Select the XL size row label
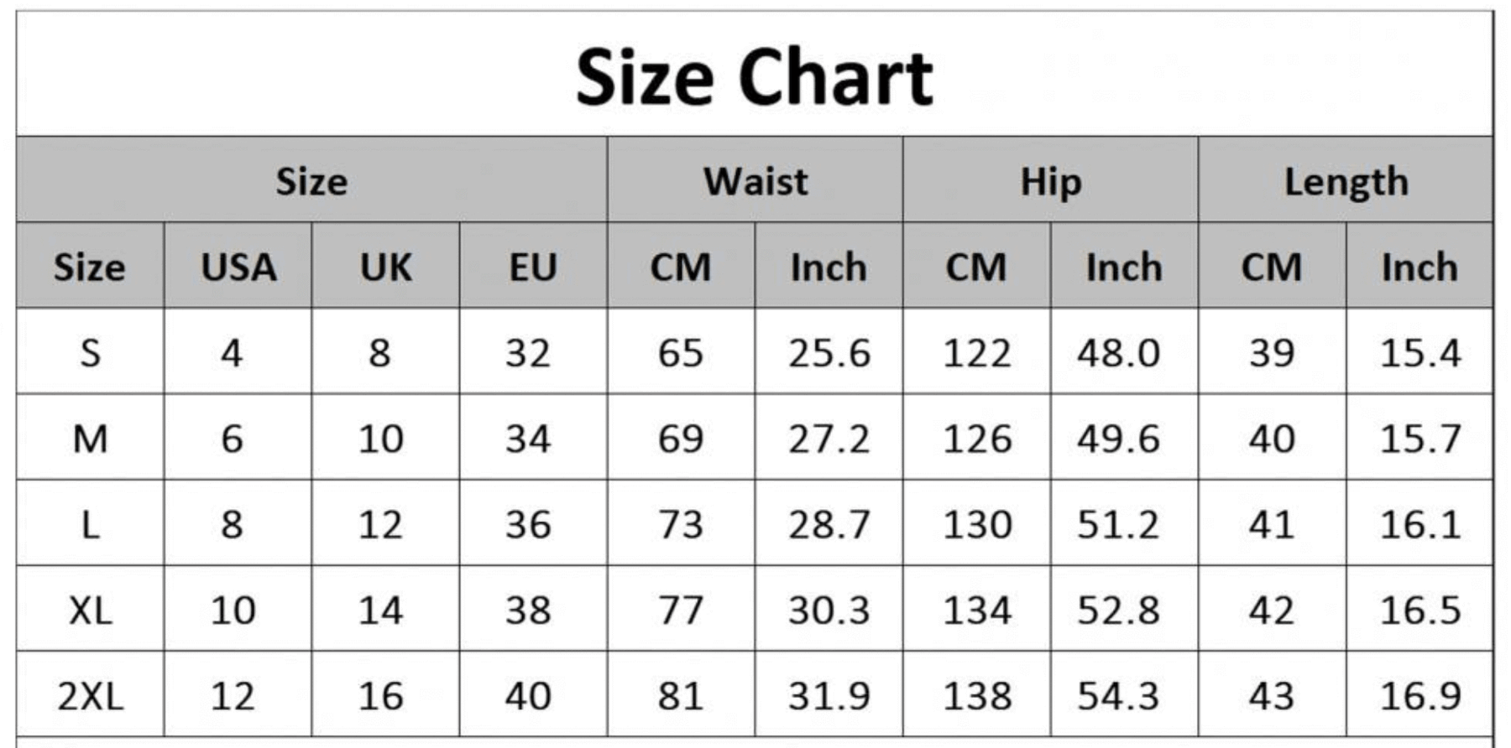The width and height of the screenshot is (1511, 748). [x=90, y=610]
